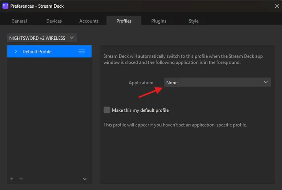Expand the Default Profile chevron
The image size is (282, 190).
tap(16, 51)
